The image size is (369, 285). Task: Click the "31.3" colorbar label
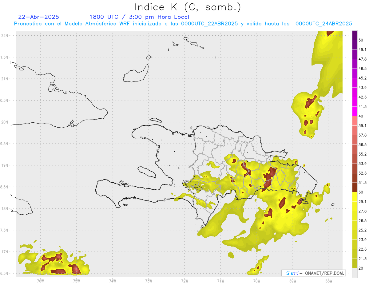click(363, 183)
